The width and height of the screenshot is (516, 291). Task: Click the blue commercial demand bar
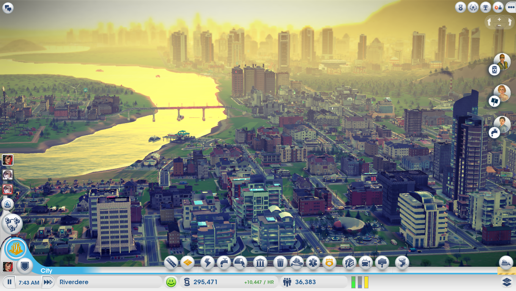coord(360,282)
